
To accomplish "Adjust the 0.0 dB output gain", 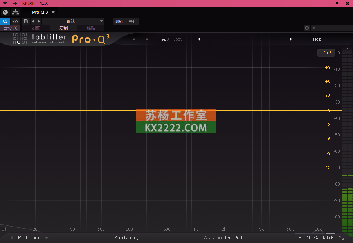I will [327, 238].
